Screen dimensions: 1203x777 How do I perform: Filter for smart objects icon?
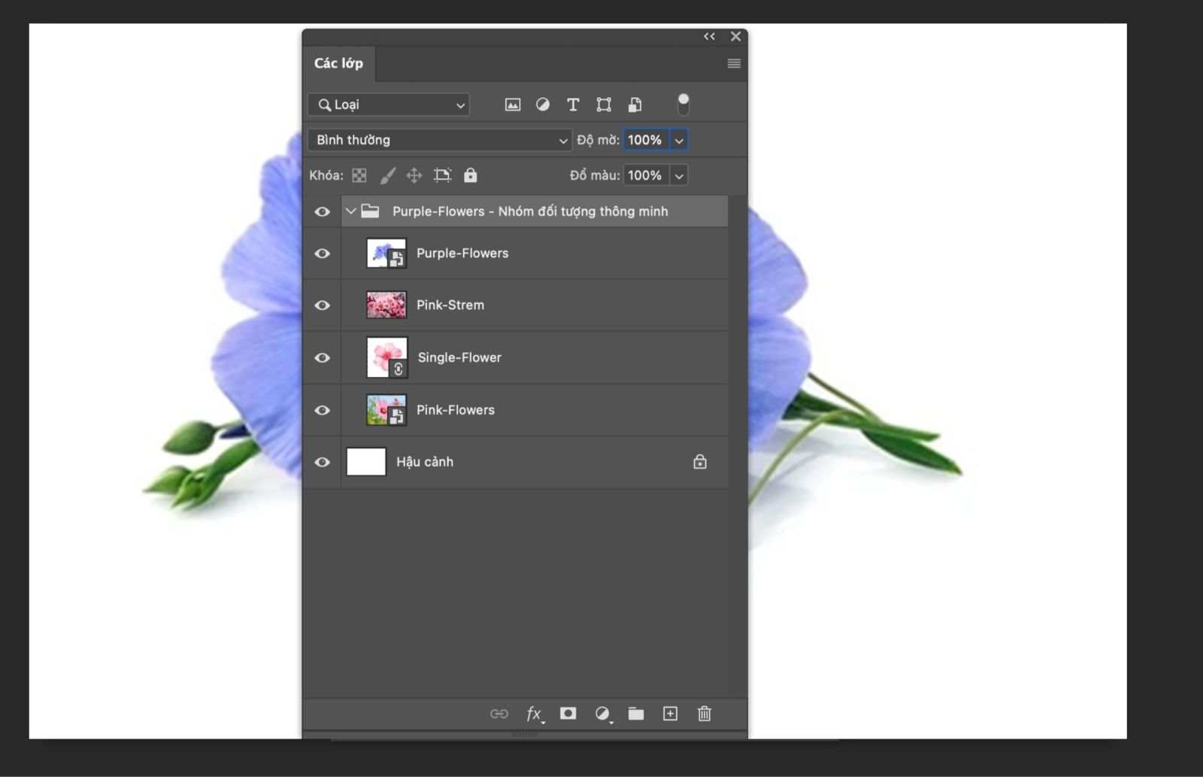tap(635, 105)
